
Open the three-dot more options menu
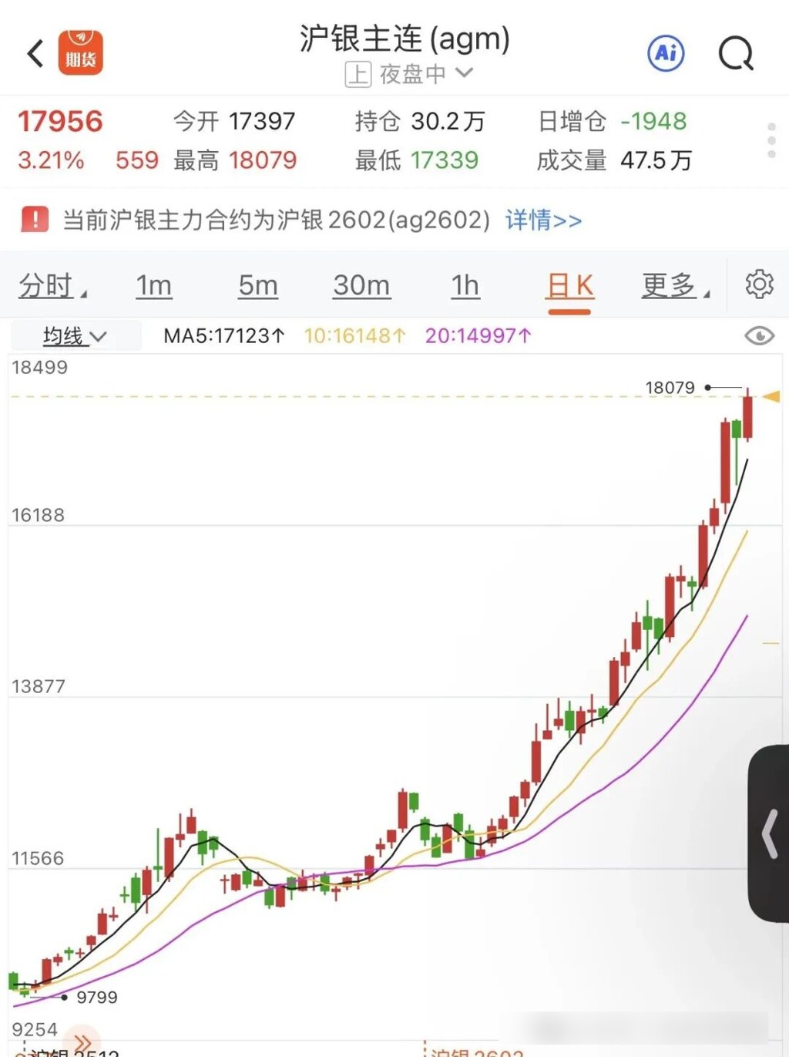(771, 140)
